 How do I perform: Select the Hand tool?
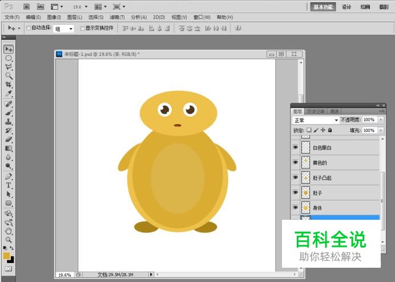pos(9,231)
